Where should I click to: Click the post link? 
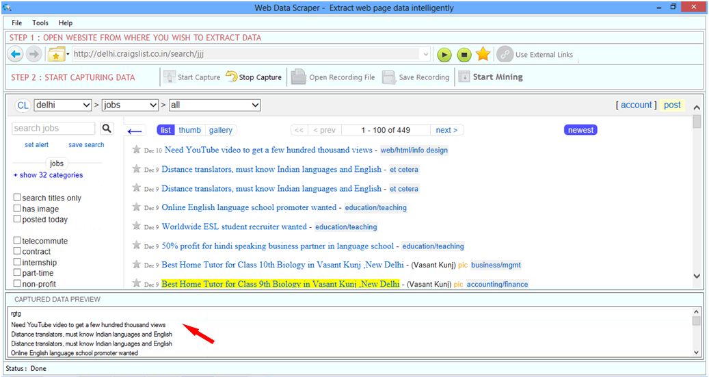click(x=672, y=105)
